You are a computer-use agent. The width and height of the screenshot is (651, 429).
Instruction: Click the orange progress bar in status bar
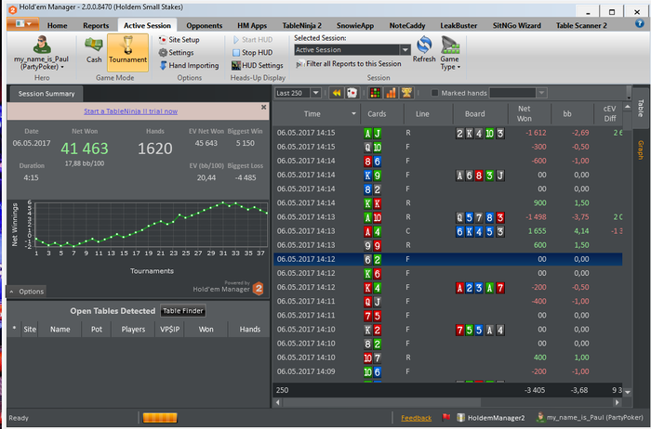[x=160, y=418]
